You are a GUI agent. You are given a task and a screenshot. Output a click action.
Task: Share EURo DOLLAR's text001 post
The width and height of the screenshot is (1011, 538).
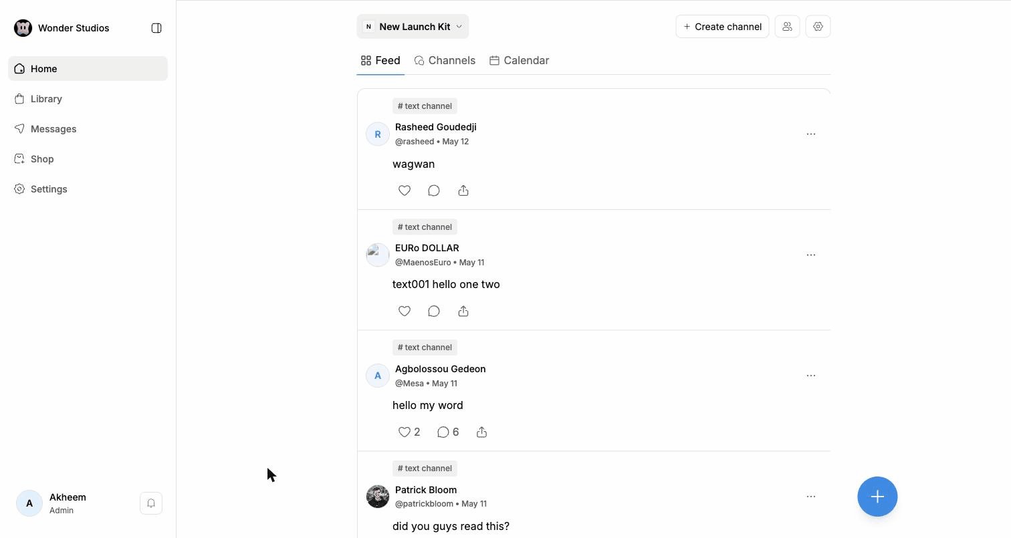tap(463, 311)
